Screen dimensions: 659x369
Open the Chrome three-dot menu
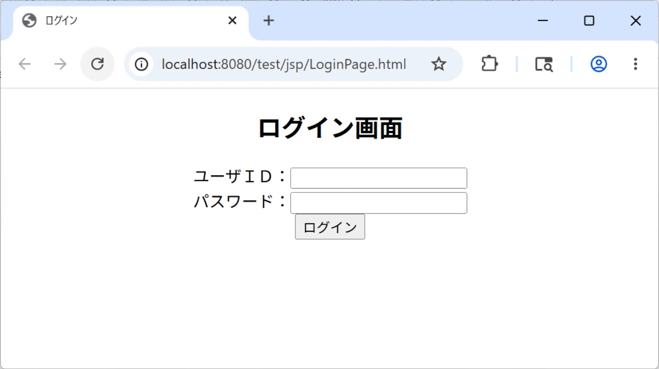click(x=635, y=64)
